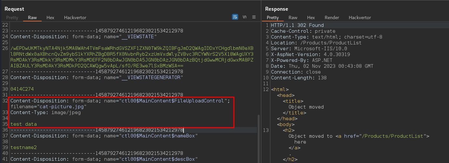The height and width of the screenshot is (163, 449).
Task: Select the Request Raw tab
Action: (x=32, y=17)
